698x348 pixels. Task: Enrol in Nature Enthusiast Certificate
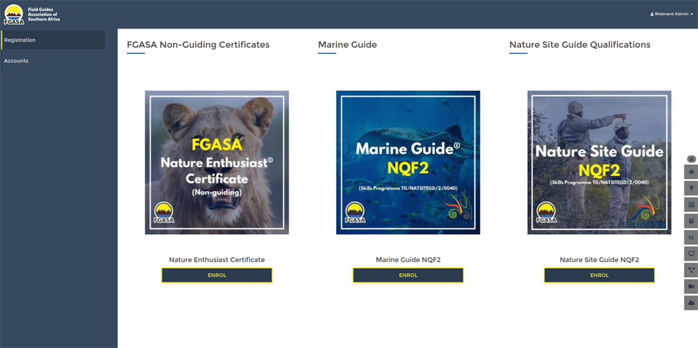point(217,275)
